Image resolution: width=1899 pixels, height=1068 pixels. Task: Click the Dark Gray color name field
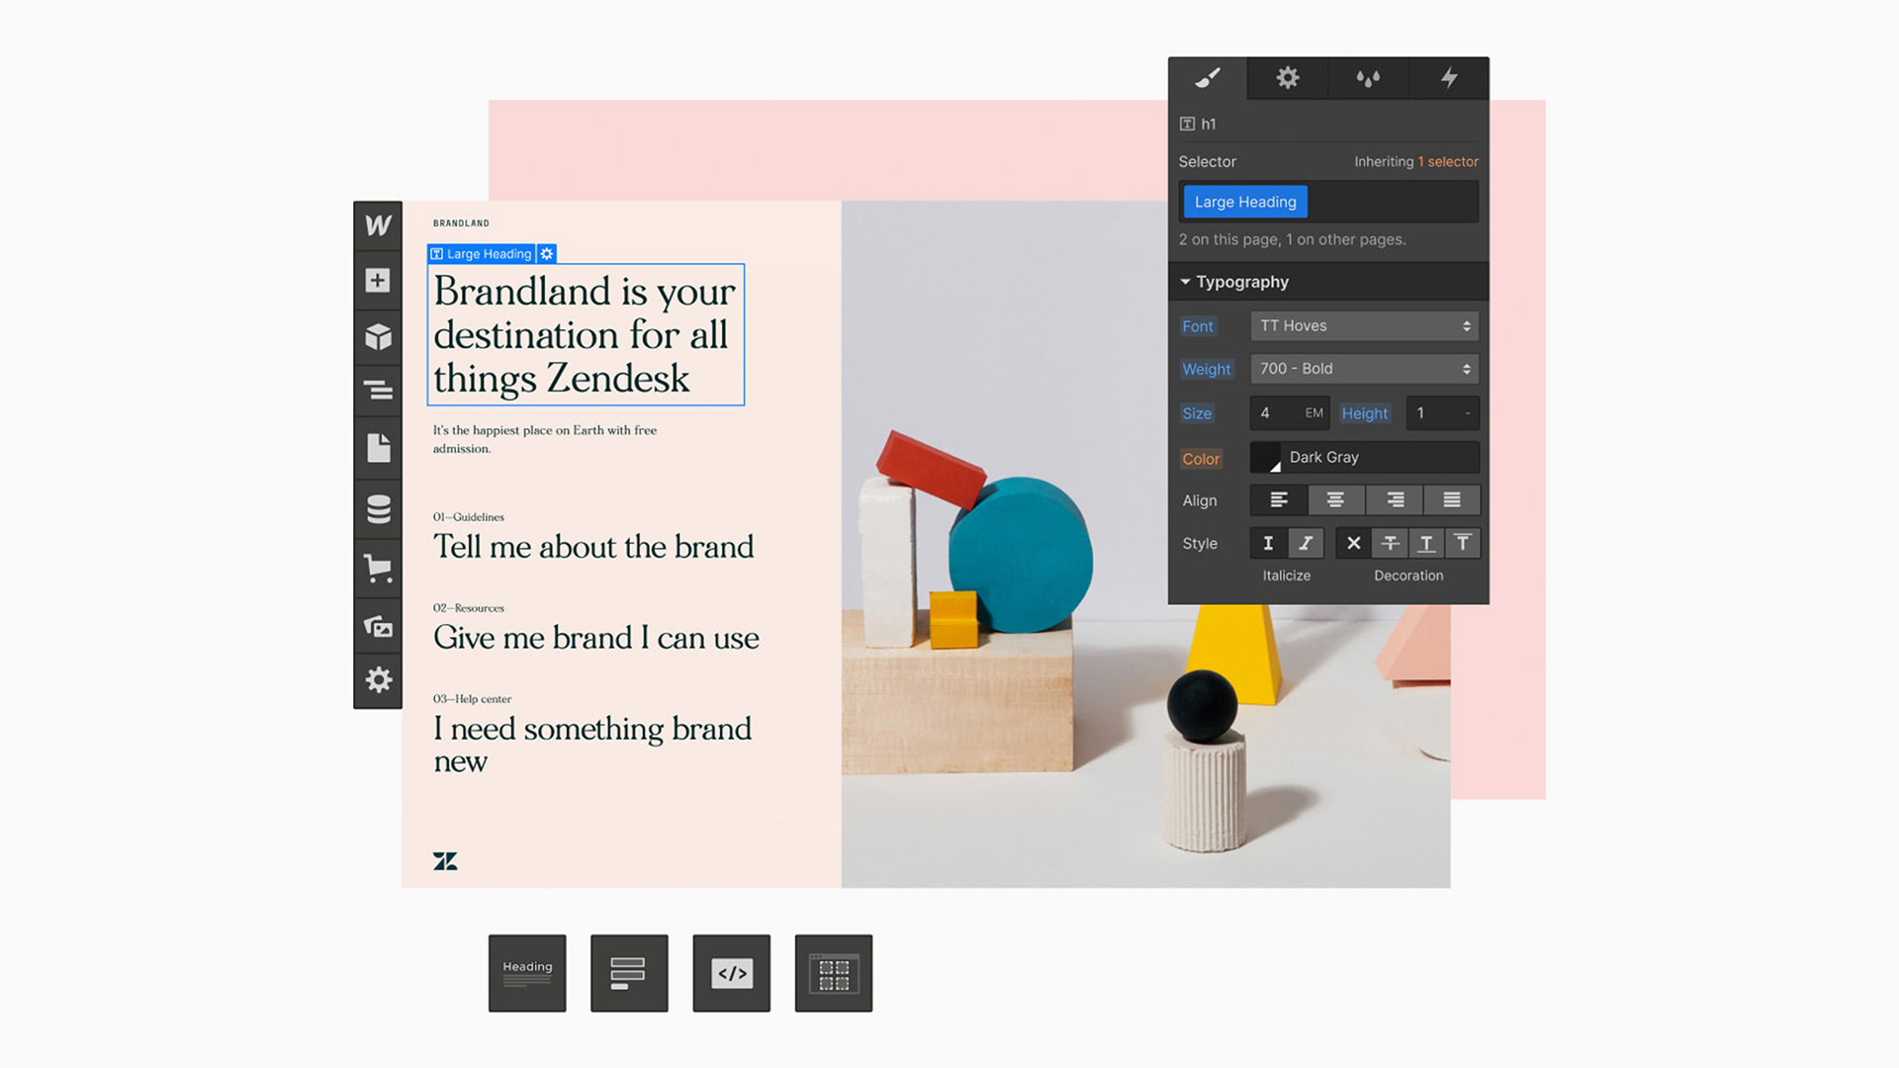[1381, 458]
